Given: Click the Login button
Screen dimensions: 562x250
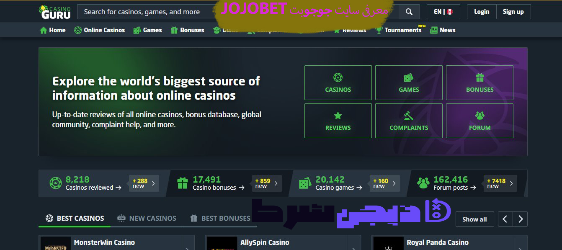Looking at the screenshot, I should tap(482, 12).
